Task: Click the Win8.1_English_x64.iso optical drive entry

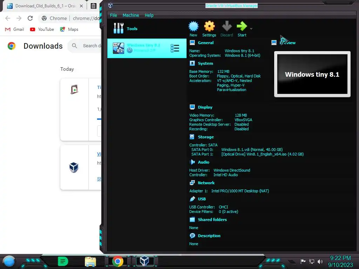Action: point(262,154)
